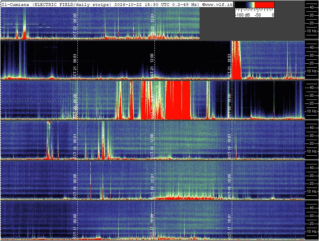This screenshot has height=241, width=319.
Task: Select the OCT-21 06:01 time marker
Action: [75, 66]
